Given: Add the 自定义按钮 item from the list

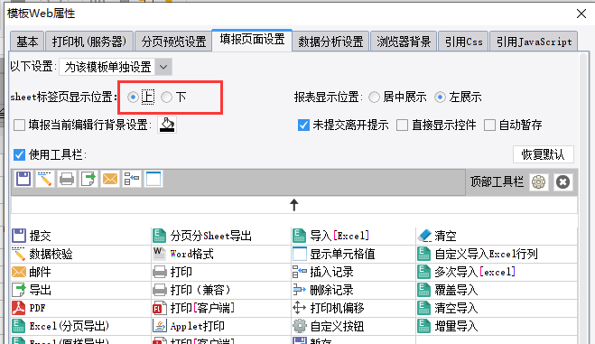Looking at the screenshot, I should [x=329, y=326].
